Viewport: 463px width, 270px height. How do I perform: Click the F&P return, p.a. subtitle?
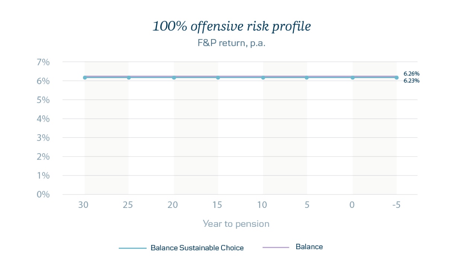231,43
